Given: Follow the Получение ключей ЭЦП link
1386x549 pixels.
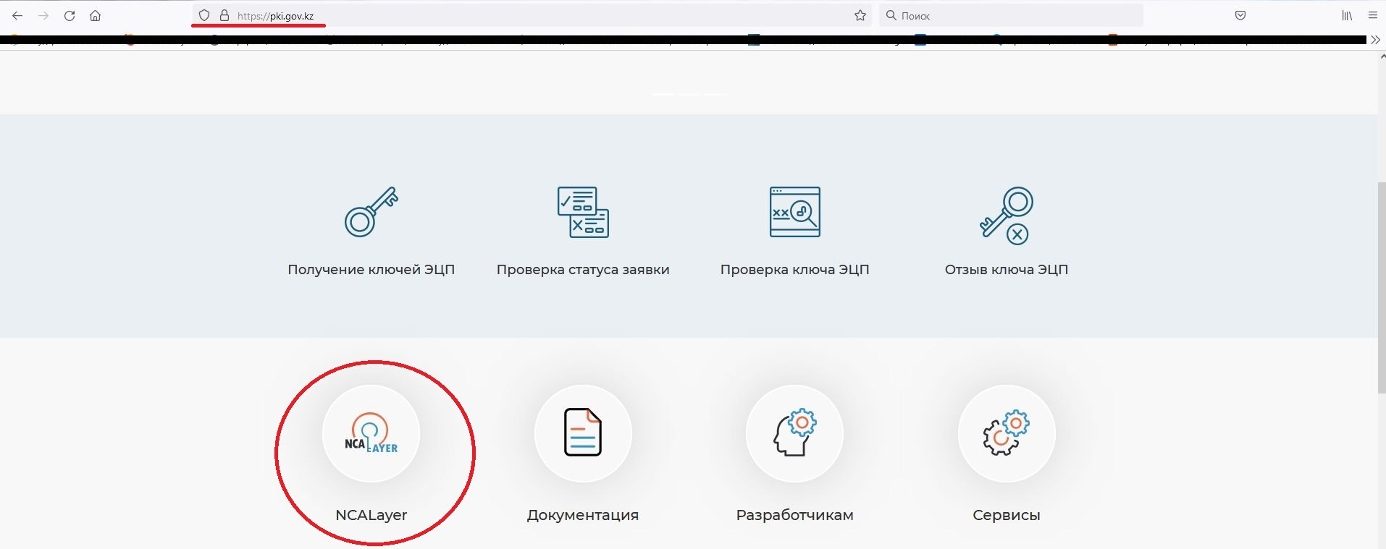Looking at the screenshot, I should point(371,270).
